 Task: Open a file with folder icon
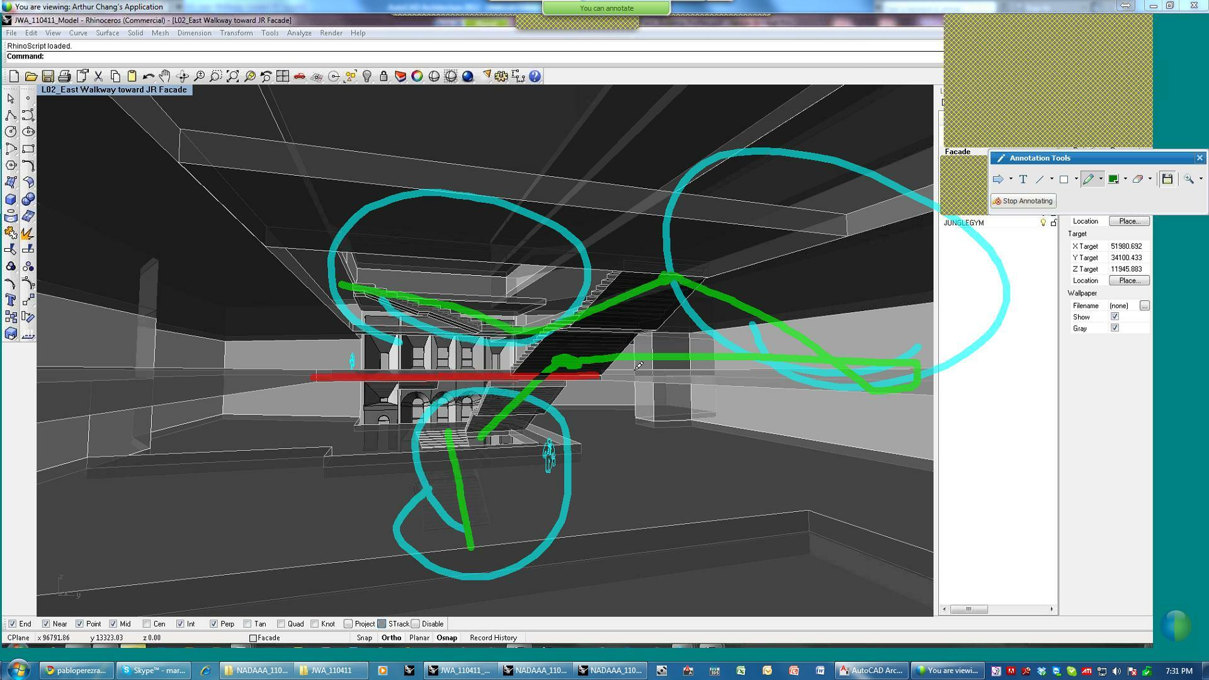pyautogui.click(x=31, y=76)
